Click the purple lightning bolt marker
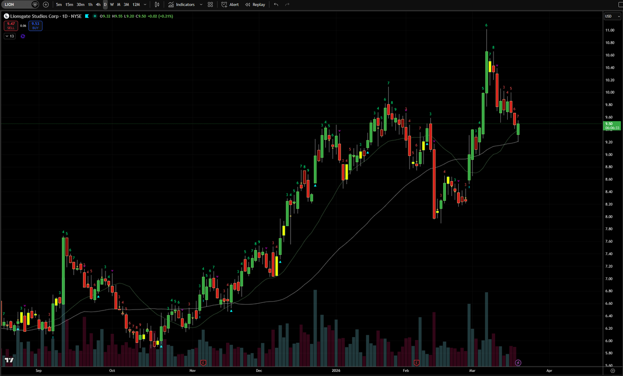623x376 pixels. click(518, 362)
